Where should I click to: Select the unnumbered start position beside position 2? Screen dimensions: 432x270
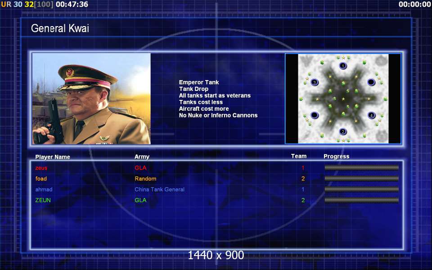(x=315, y=115)
